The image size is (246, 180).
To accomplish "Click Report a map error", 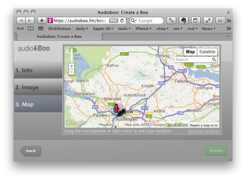I will pos(204,125).
